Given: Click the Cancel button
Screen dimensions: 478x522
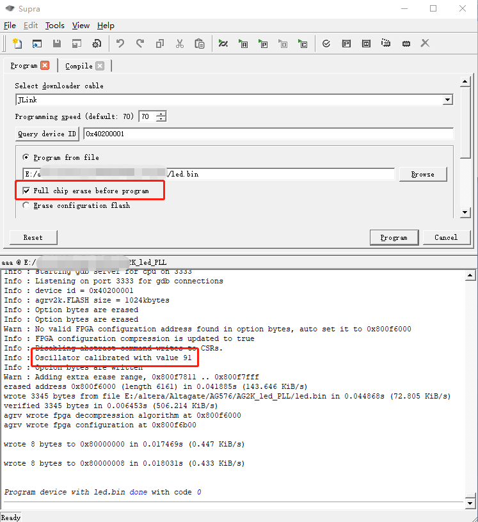Looking at the screenshot, I should point(447,237).
